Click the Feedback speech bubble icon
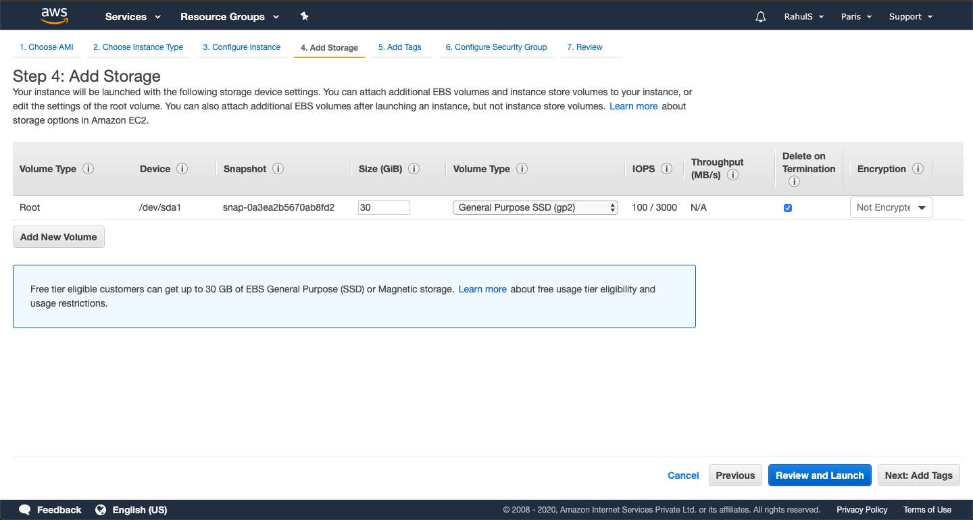Screen dimensions: 973x520 coord(24,509)
